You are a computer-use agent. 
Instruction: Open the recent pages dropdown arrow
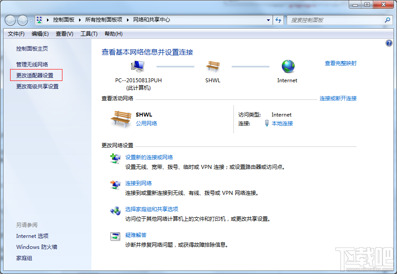31,21
